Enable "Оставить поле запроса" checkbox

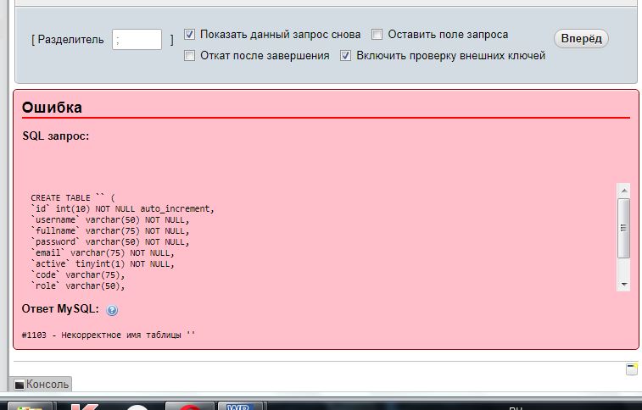tap(377, 35)
